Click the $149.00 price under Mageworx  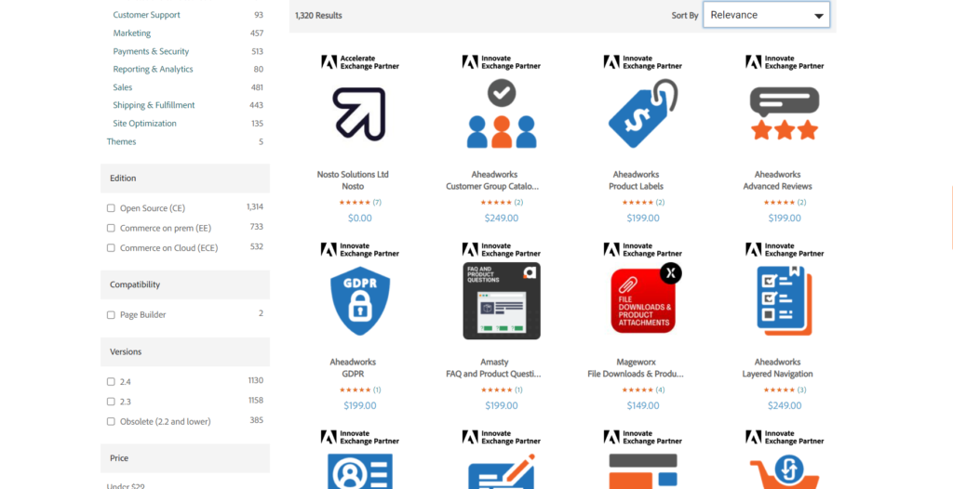tap(643, 405)
